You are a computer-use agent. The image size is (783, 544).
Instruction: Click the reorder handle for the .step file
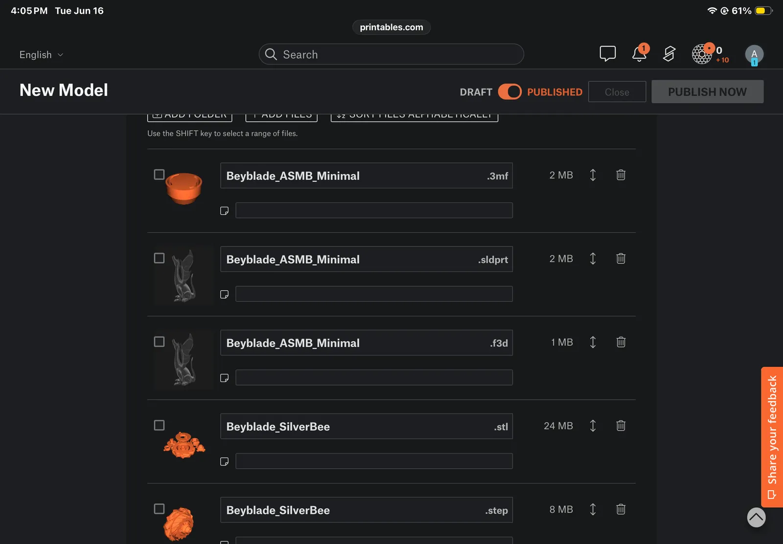(x=593, y=510)
